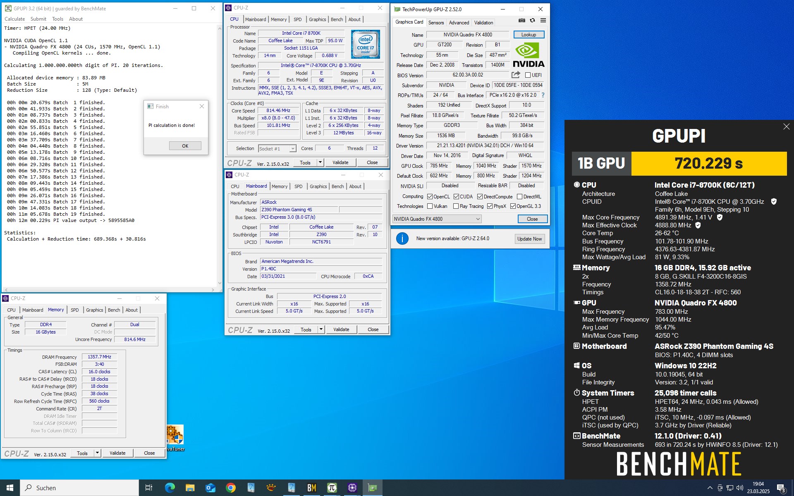Open Task View in the taskbar
The image size is (794, 496).
point(149,488)
